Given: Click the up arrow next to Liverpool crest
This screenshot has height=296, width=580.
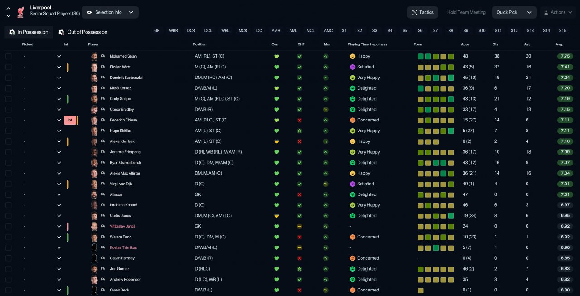Looking at the screenshot, I should tap(8, 9).
